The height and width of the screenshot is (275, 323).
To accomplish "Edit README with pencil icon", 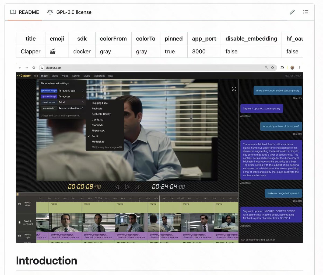I will (x=292, y=12).
